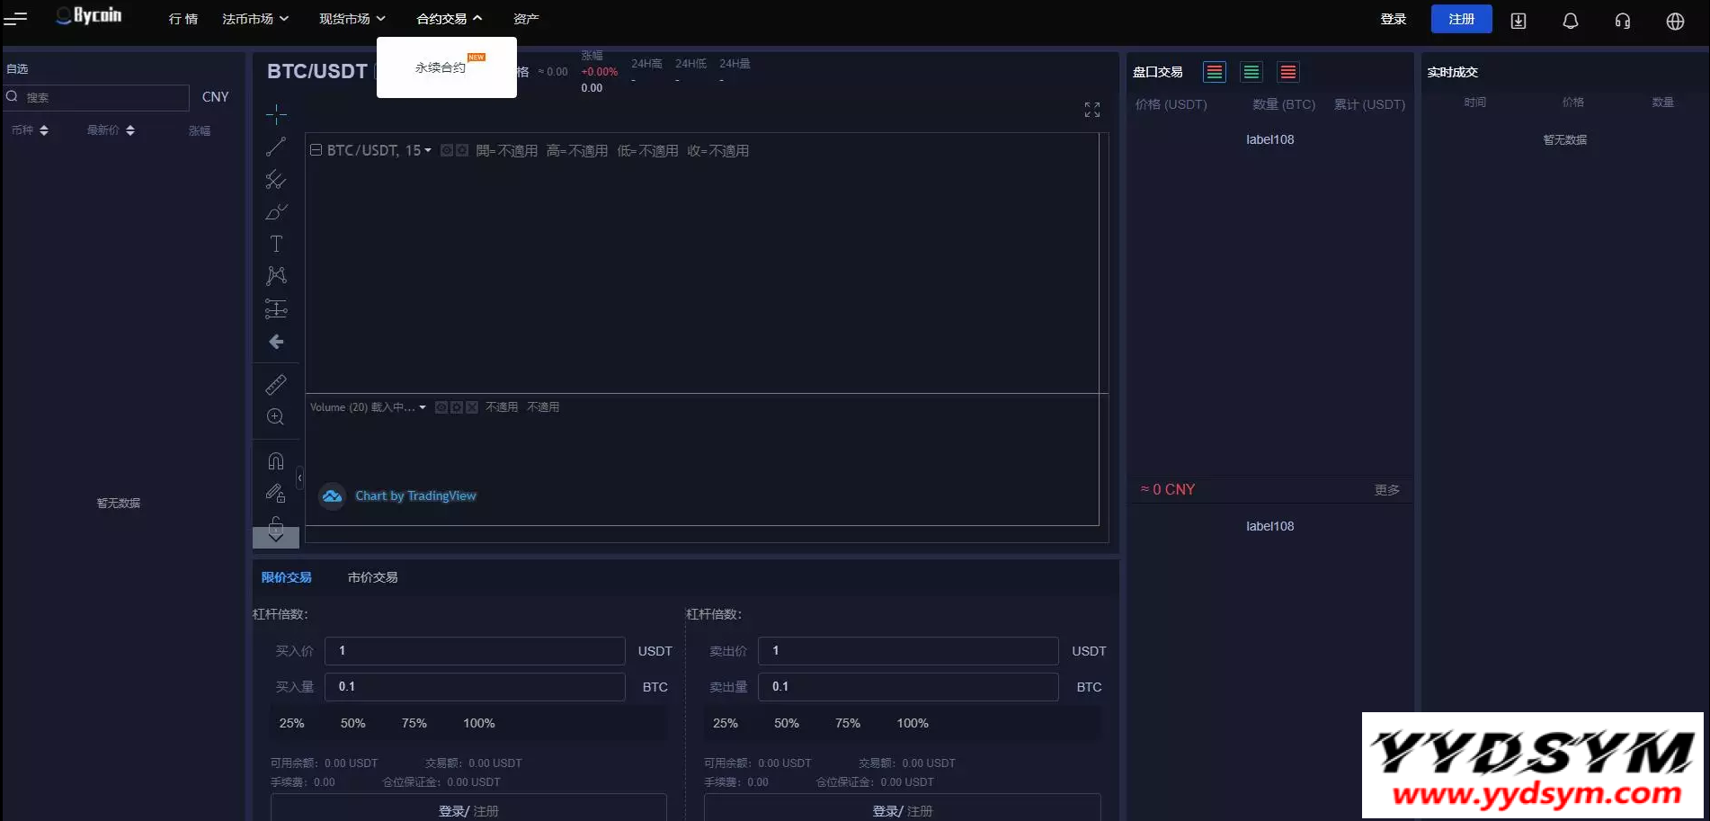Viewport: 1710px width, 821px height.
Task: Open the notification bell
Action: pyautogui.click(x=1570, y=21)
